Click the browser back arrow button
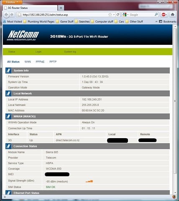The width and height of the screenshot is (179, 201). point(6,15)
